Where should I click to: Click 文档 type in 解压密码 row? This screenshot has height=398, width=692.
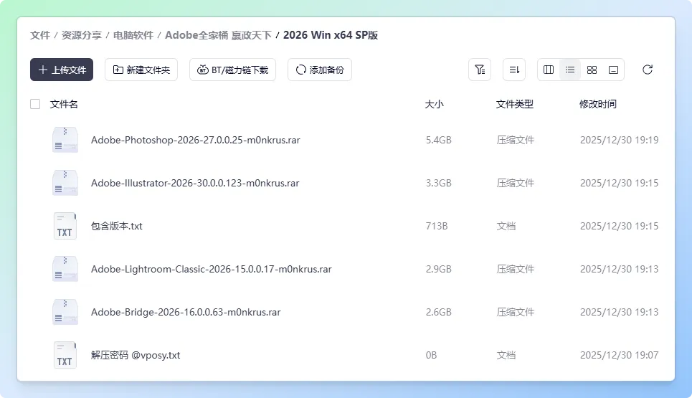[x=506, y=355]
